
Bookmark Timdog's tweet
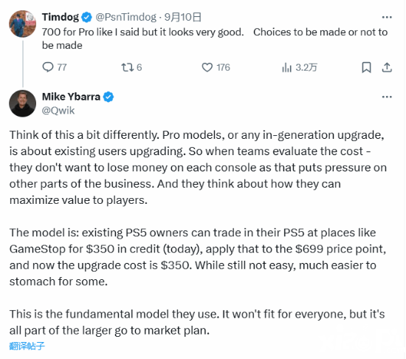[x=366, y=67]
